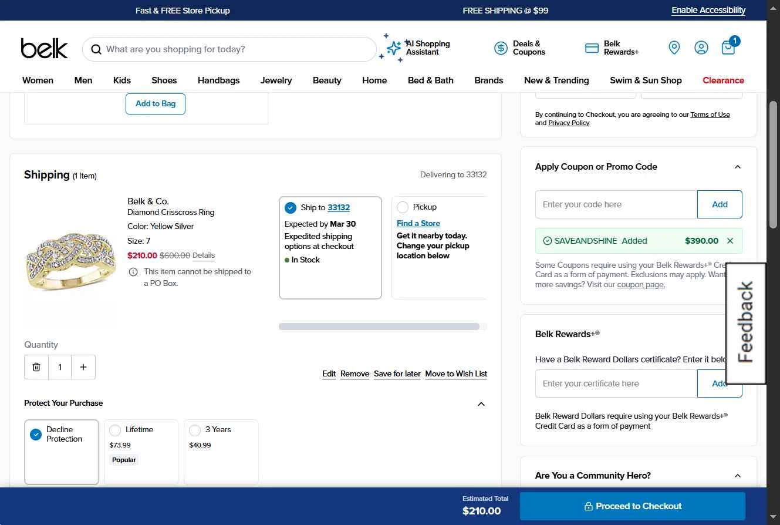
Task: Open the Men menu
Action: (83, 80)
